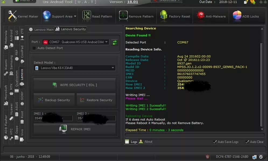268x161 pixels.
Task: Open the Support Area dropdown arrow
Action: tap(75, 16)
